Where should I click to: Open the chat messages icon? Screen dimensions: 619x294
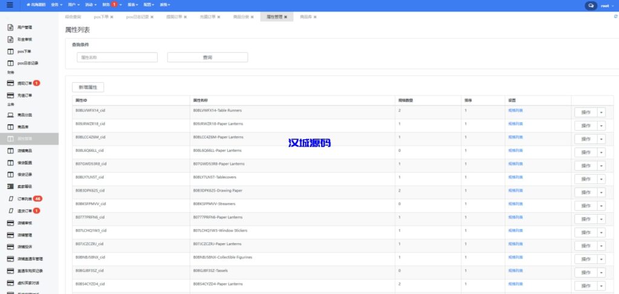coord(591,5)
